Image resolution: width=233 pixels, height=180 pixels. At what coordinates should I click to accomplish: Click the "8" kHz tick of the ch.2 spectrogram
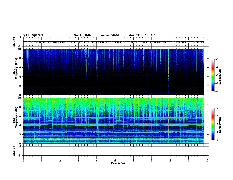[x=20, y=107]
